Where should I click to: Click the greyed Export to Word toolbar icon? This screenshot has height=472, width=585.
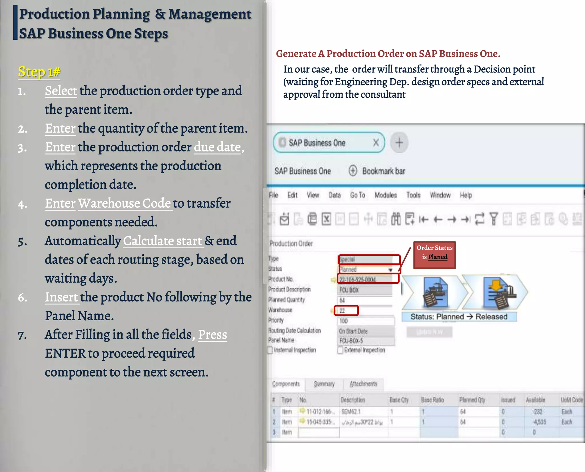[x=340, y=219]
